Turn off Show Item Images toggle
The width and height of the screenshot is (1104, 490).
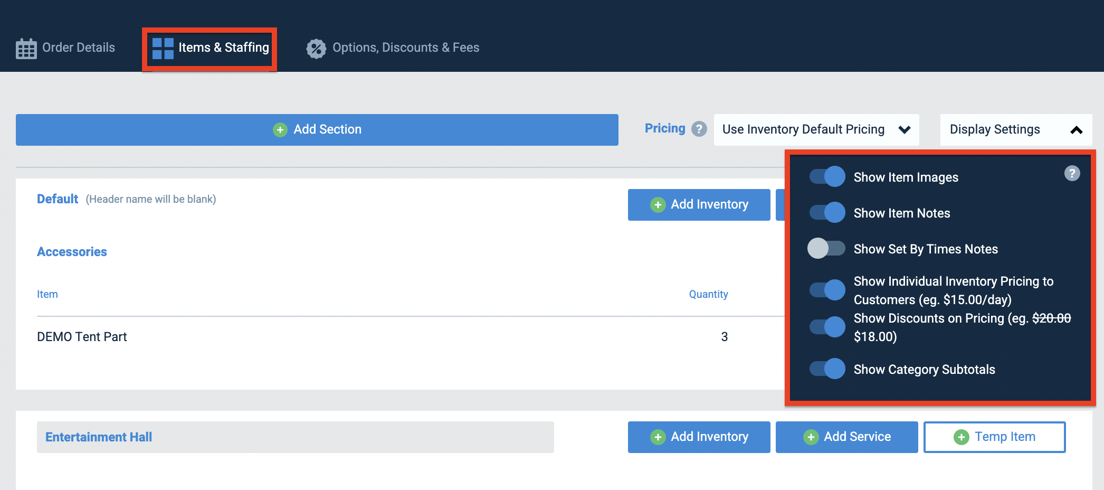pyautogui.click(x=827, y=176)
